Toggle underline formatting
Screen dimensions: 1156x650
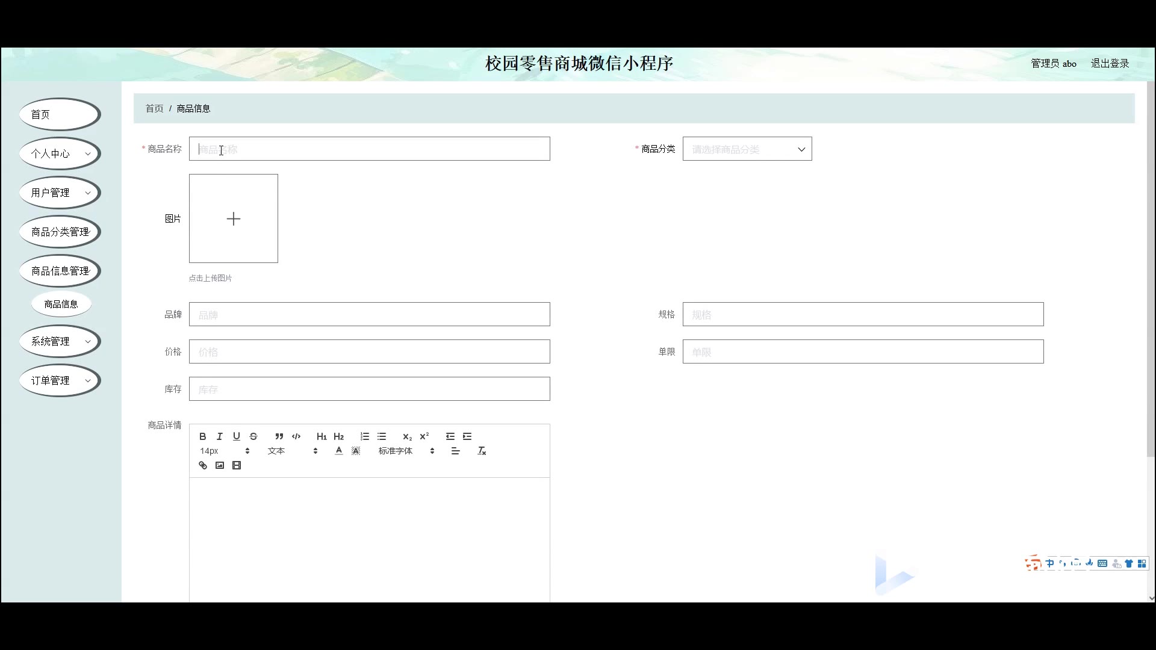[237, 436]
